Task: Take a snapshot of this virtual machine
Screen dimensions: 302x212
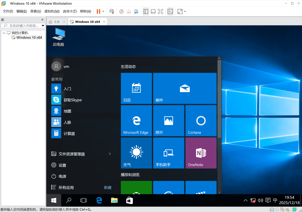Action: 121,11
